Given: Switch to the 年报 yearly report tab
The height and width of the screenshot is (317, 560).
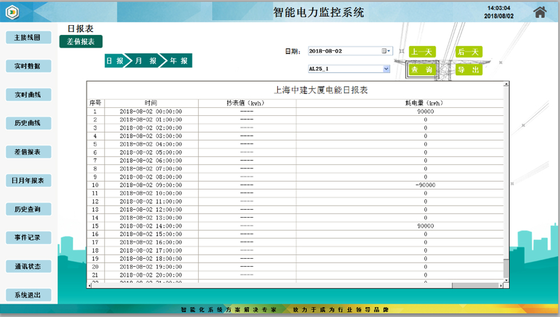Looking at the screenshot, I should pos(178,61).
